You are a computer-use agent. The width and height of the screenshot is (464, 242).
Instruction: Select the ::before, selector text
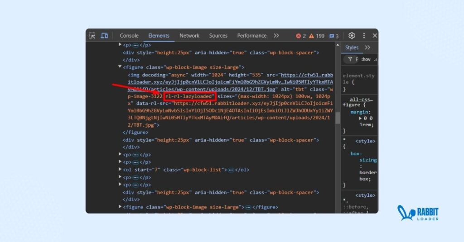tap(356, 207)
